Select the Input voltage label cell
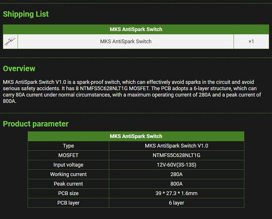Screen dimensions: 272x219 (68, 165)
